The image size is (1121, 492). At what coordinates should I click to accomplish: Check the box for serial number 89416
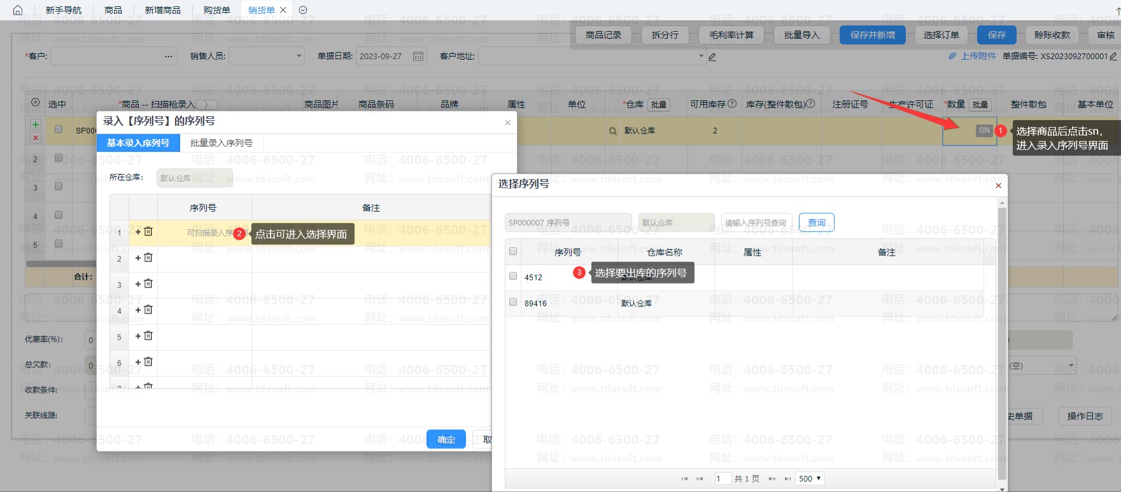[513, 303]
